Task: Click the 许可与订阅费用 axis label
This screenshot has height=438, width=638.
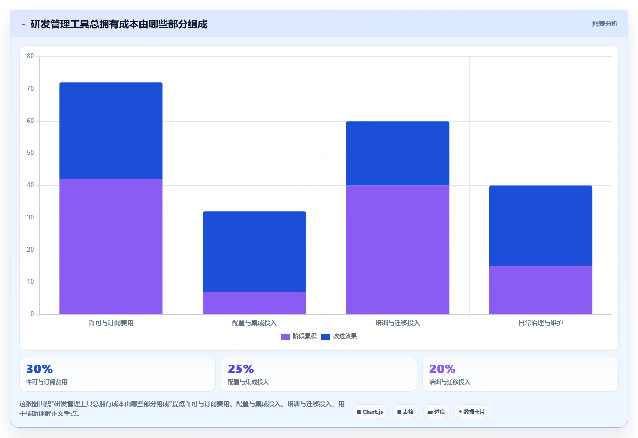Action: 111,323
